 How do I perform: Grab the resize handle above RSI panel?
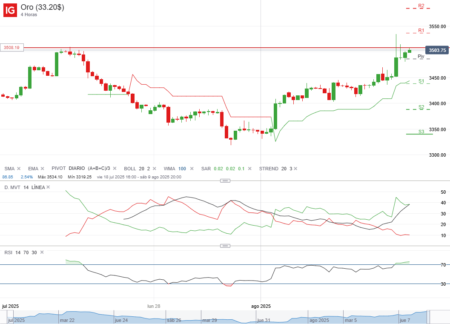(225, 246)
